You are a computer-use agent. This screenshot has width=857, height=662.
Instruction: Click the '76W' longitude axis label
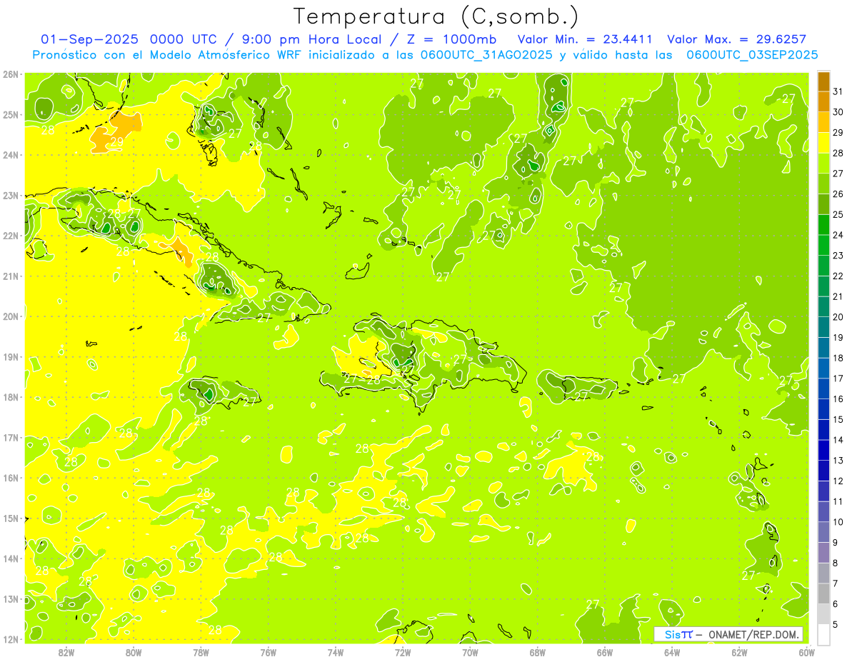click(x=268, y=652)
